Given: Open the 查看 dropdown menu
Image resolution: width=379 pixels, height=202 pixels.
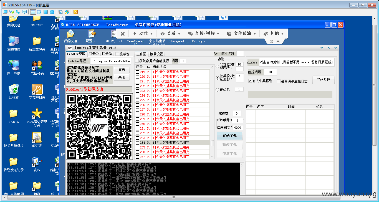Looking at the screenshot, I should tap(171, 34).
